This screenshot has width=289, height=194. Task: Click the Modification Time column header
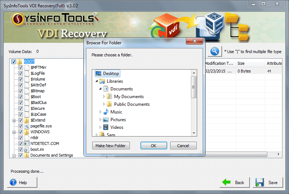[x=220, y=63]
